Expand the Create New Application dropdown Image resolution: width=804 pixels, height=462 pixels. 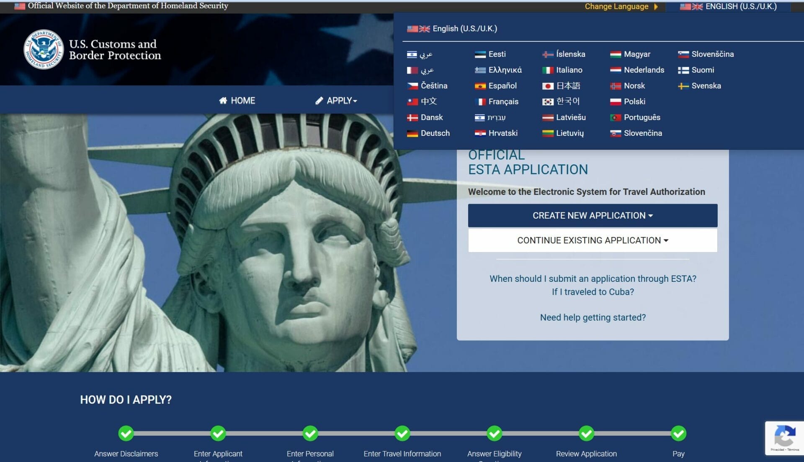(x=593, y=216)
